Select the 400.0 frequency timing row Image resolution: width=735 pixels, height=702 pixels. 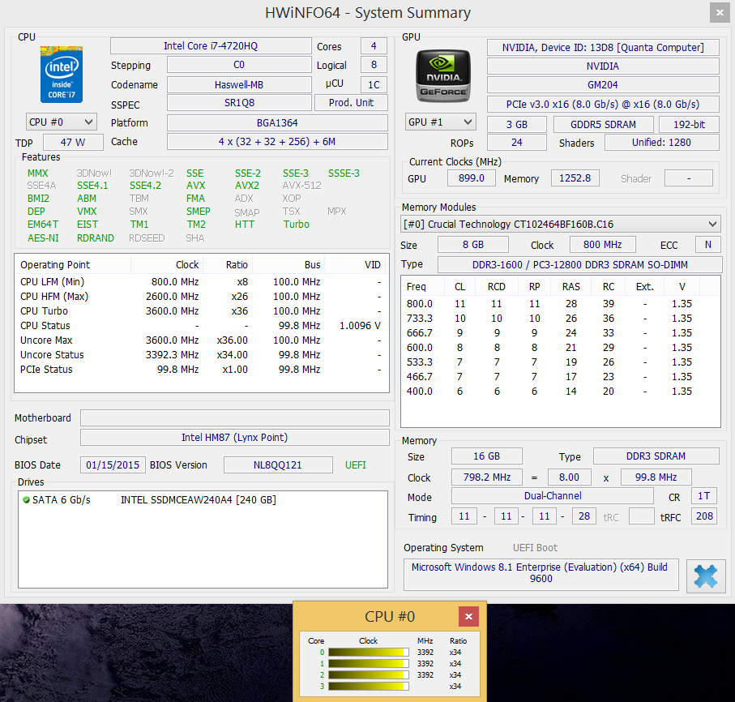(561, 391)
